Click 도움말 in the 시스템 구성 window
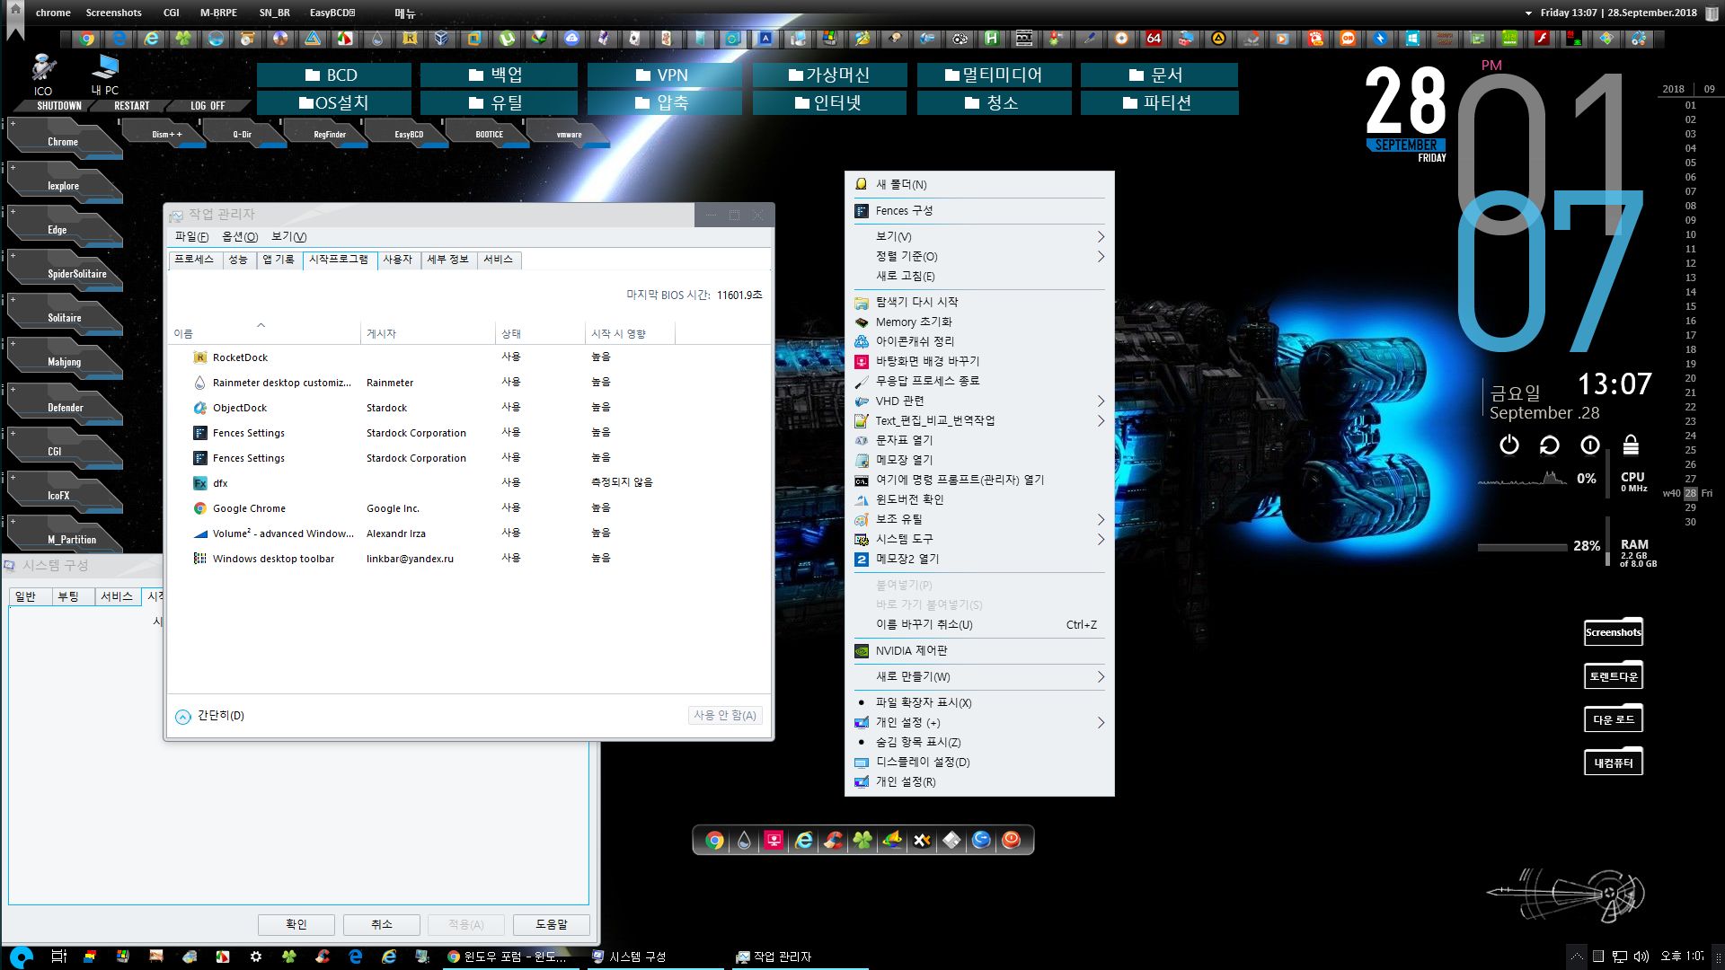Viewport: 1725px width, 970px height. pos(552,924)
